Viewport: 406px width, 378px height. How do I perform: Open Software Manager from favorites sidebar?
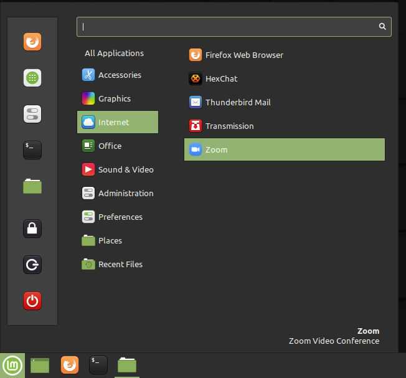click(32, 78)
